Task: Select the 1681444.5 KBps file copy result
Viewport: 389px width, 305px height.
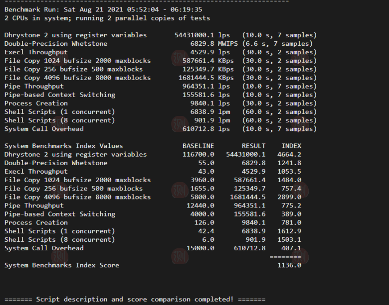Action: pos(206,78)
